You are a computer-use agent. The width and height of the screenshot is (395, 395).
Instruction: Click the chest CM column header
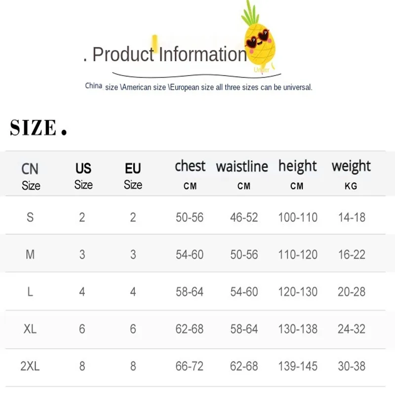pyautogui.click(x=190, y=174)
